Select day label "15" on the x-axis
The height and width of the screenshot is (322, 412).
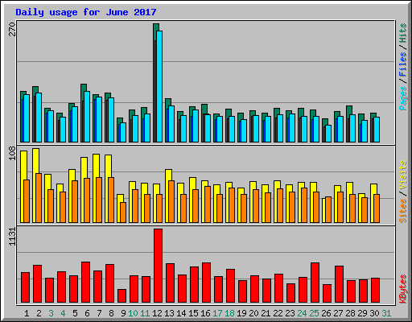193,313
